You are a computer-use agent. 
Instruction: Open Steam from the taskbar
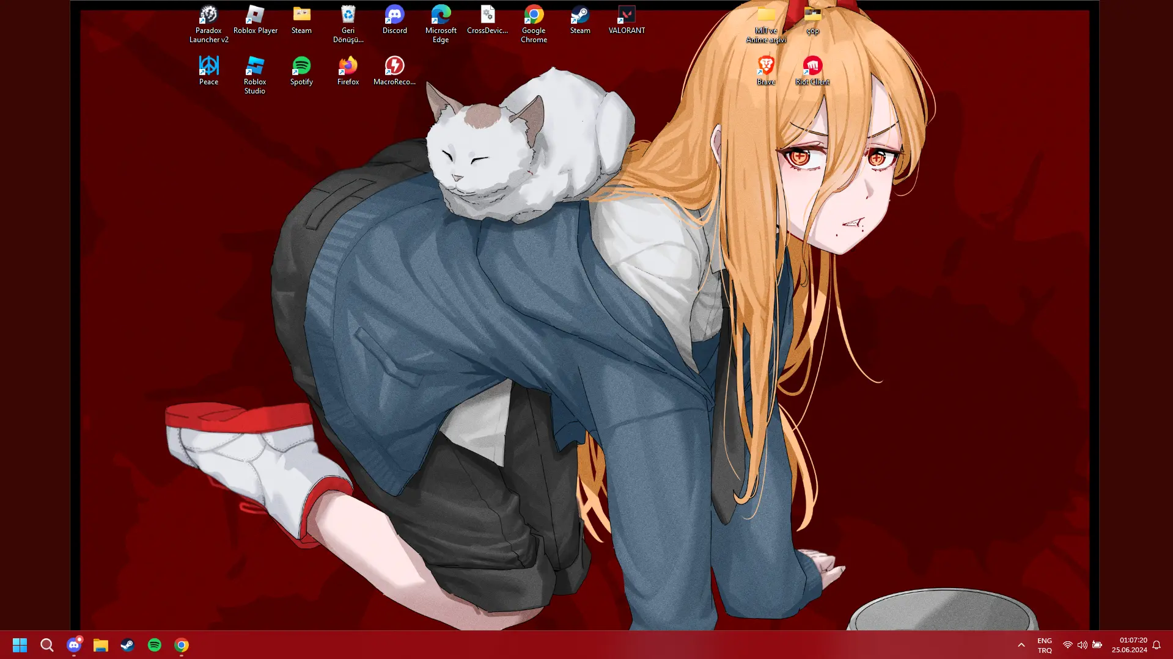tap(128, 645)
